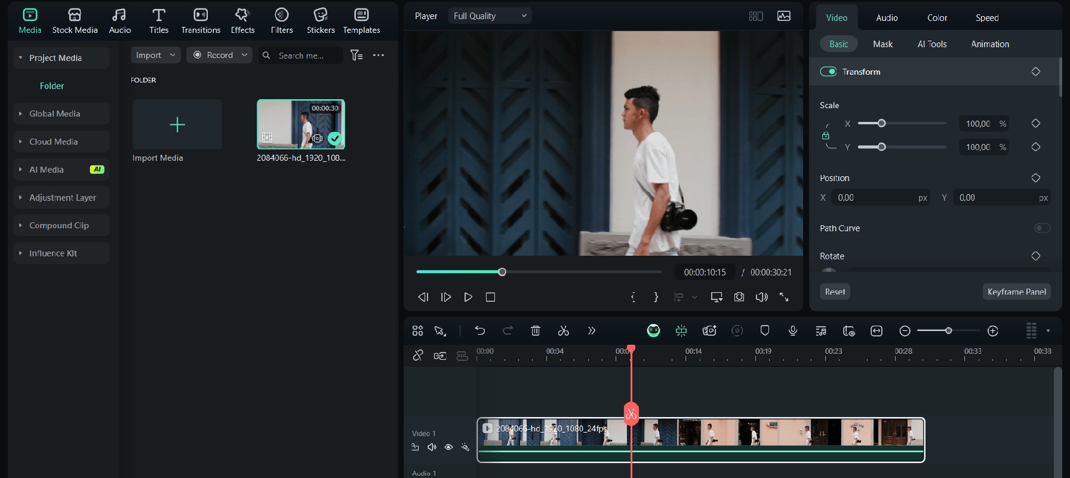This screenshot has width=1070, height=478.
Task: Split the clip with scissors tool
Action: (x=563, y=330)
